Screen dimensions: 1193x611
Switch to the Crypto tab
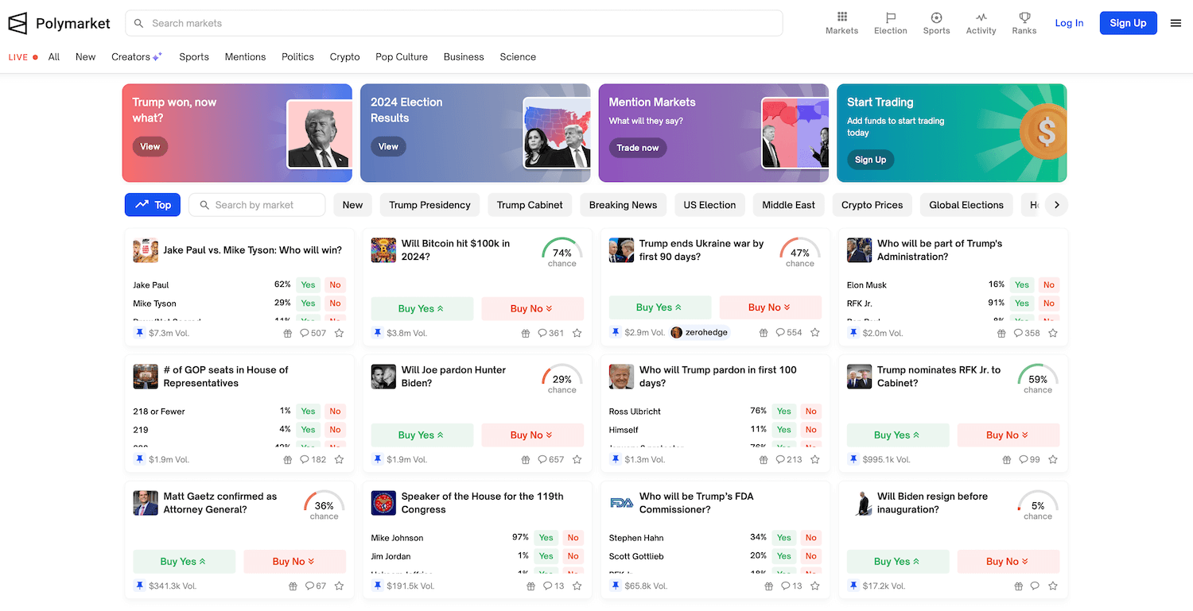click(345, 56)
